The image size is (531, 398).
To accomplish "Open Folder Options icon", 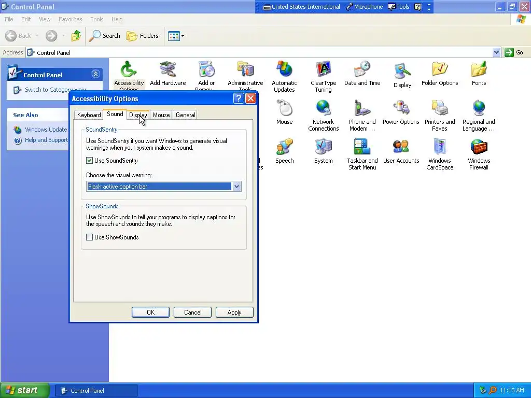I will (440, 74).
